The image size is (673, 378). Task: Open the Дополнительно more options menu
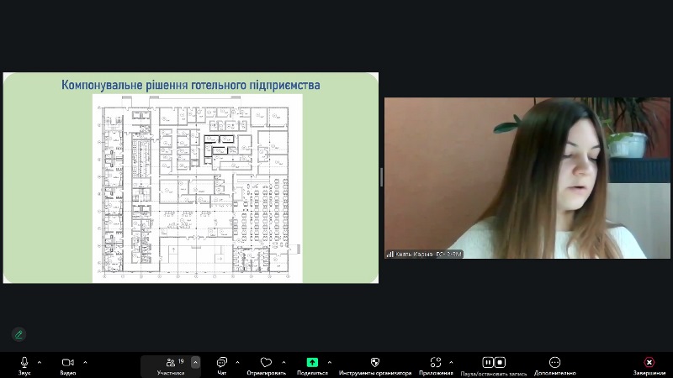point(554,362)
